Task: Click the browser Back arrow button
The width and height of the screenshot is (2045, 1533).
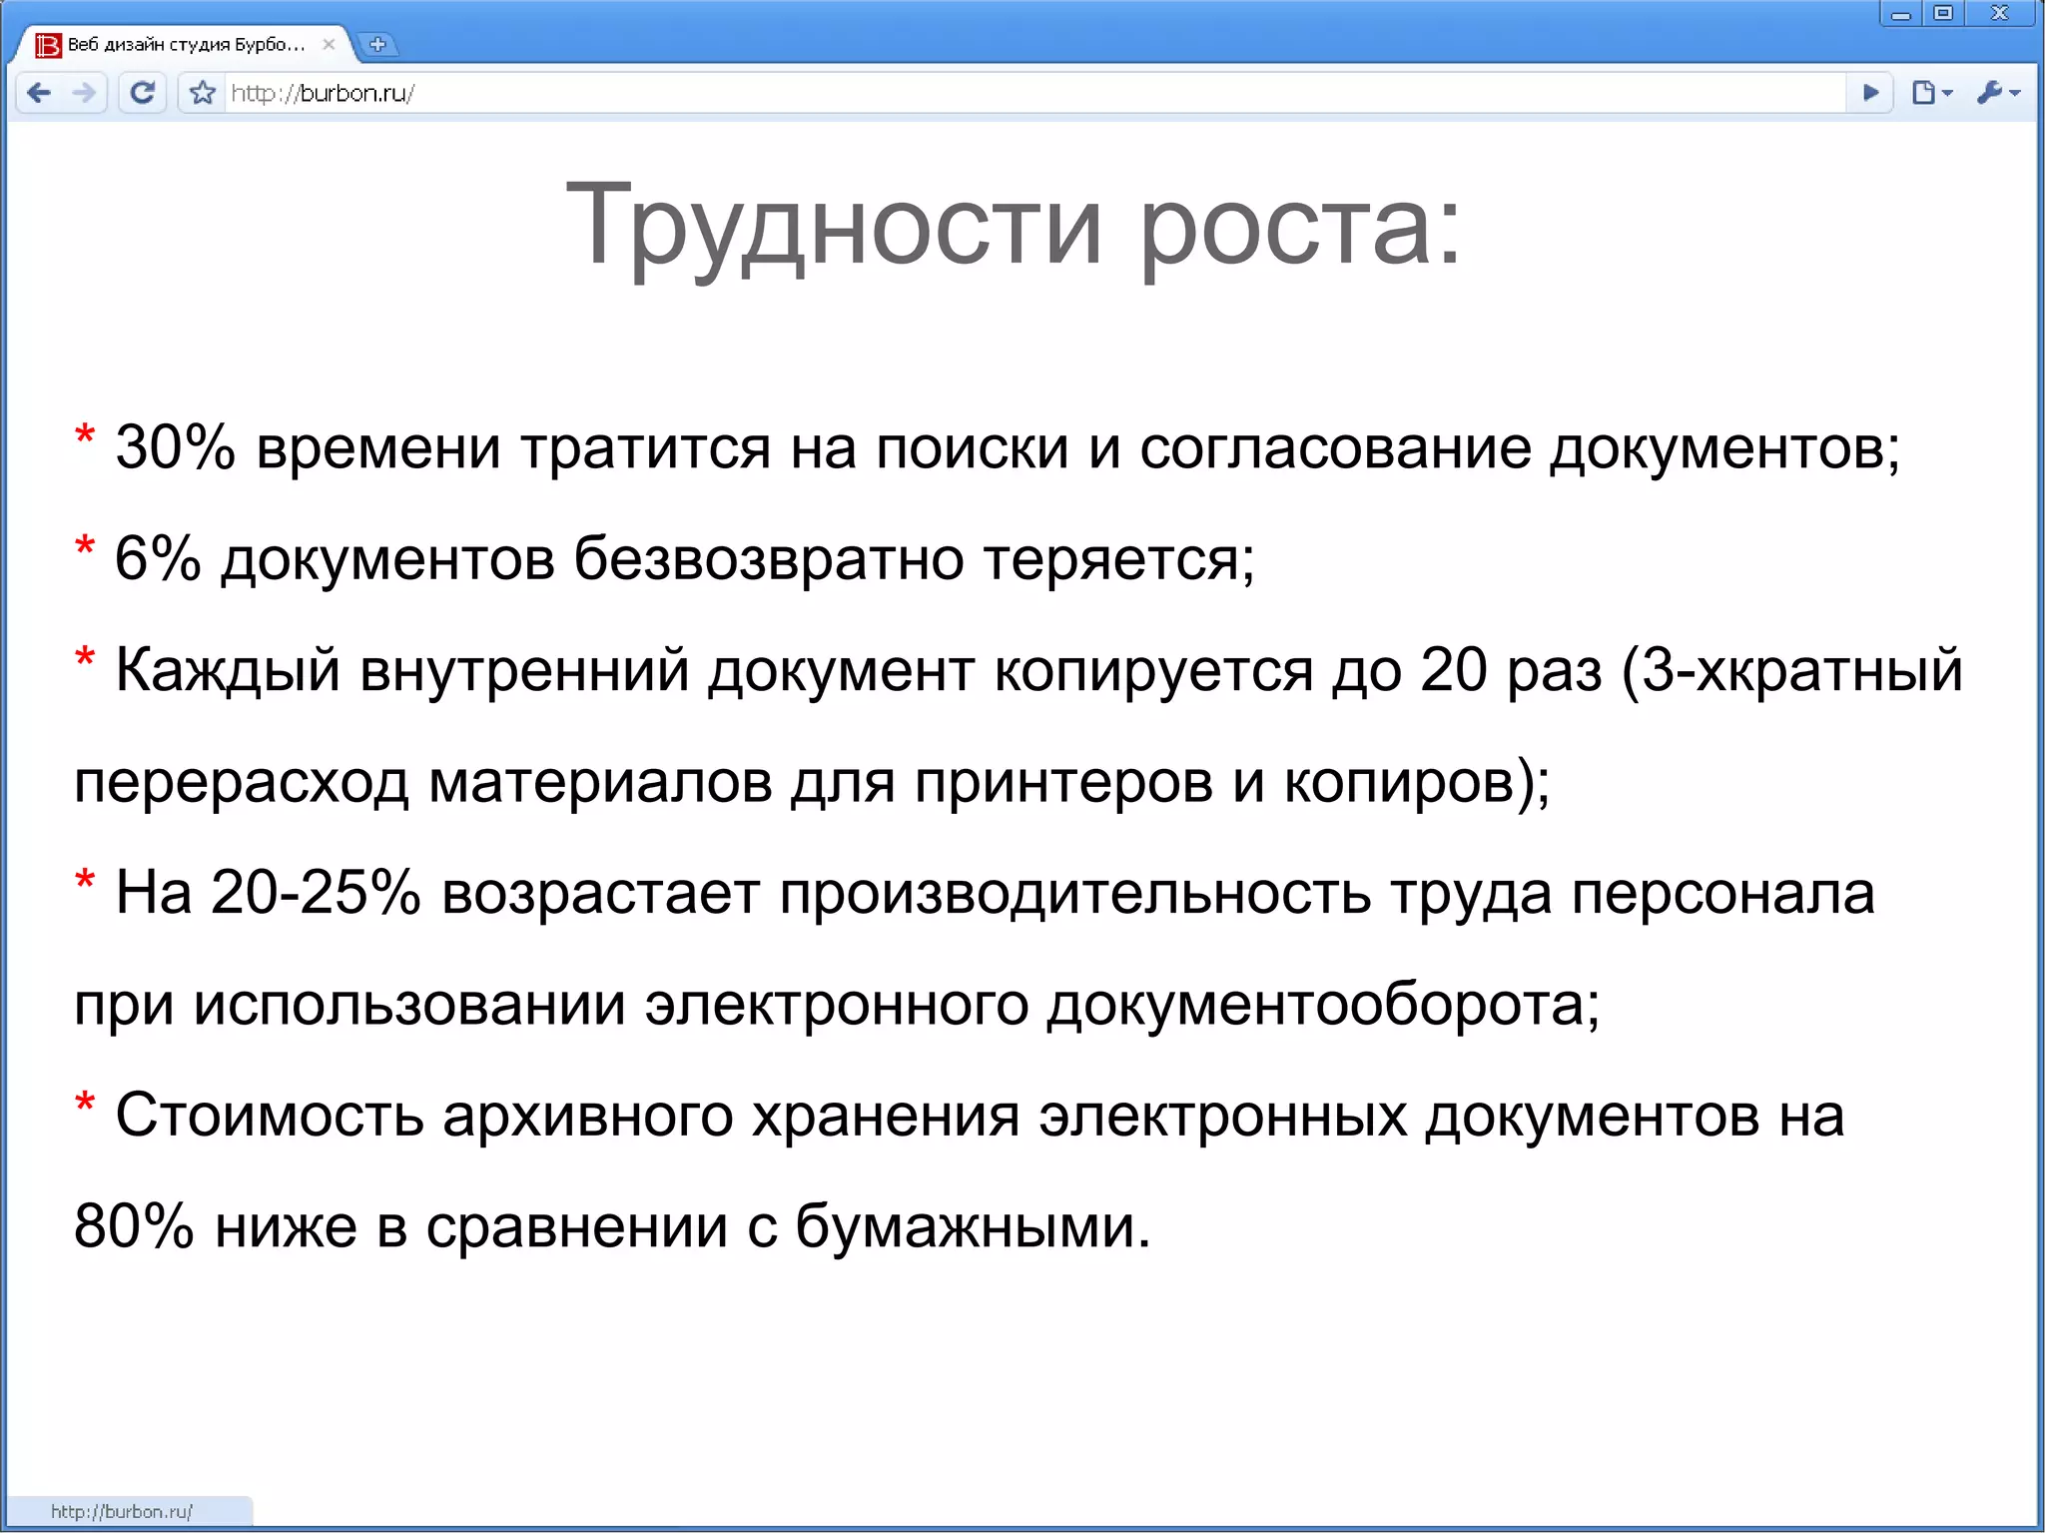Action: tap(40, 93)
